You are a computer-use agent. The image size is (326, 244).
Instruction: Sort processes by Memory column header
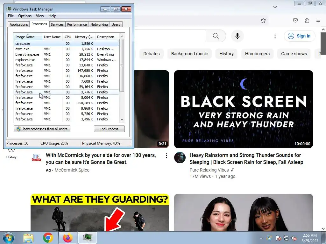84,37
